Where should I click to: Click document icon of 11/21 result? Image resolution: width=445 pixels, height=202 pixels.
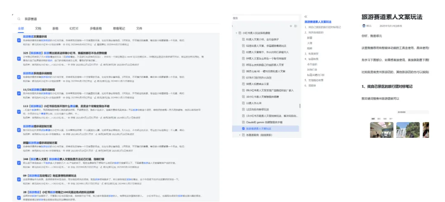click(19, 93)
